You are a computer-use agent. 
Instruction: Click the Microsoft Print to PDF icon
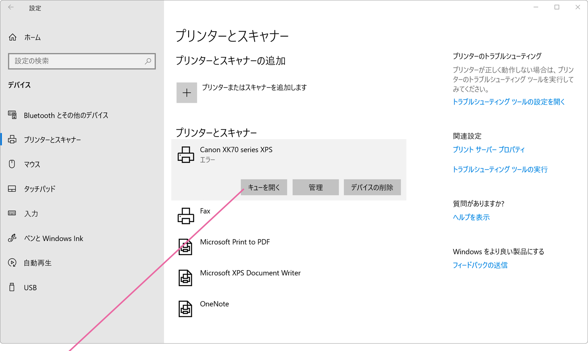point(185,247)
